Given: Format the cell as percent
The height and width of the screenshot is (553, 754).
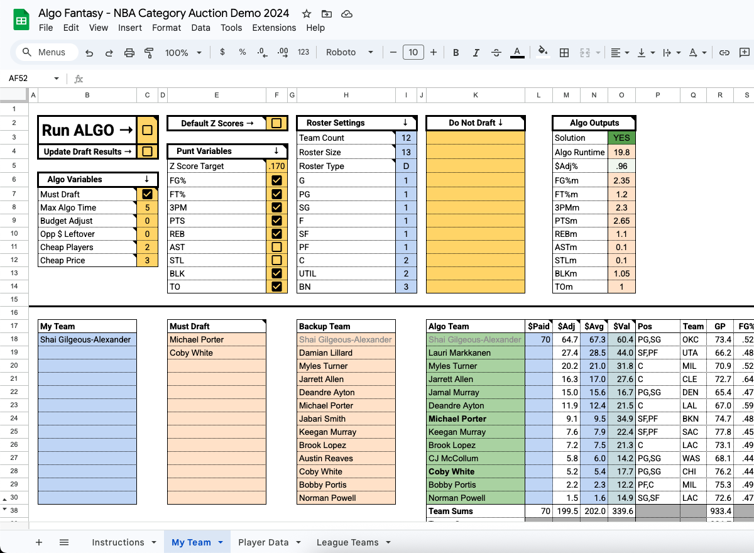Looking at the screenshot, I should (243, 53).
